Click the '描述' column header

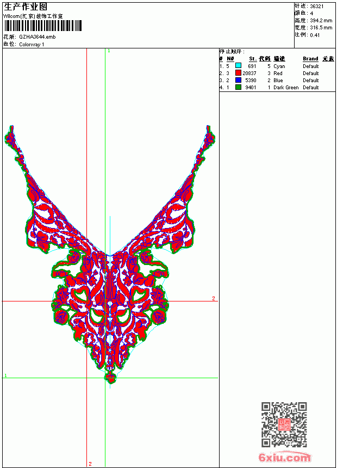(279, 59)
